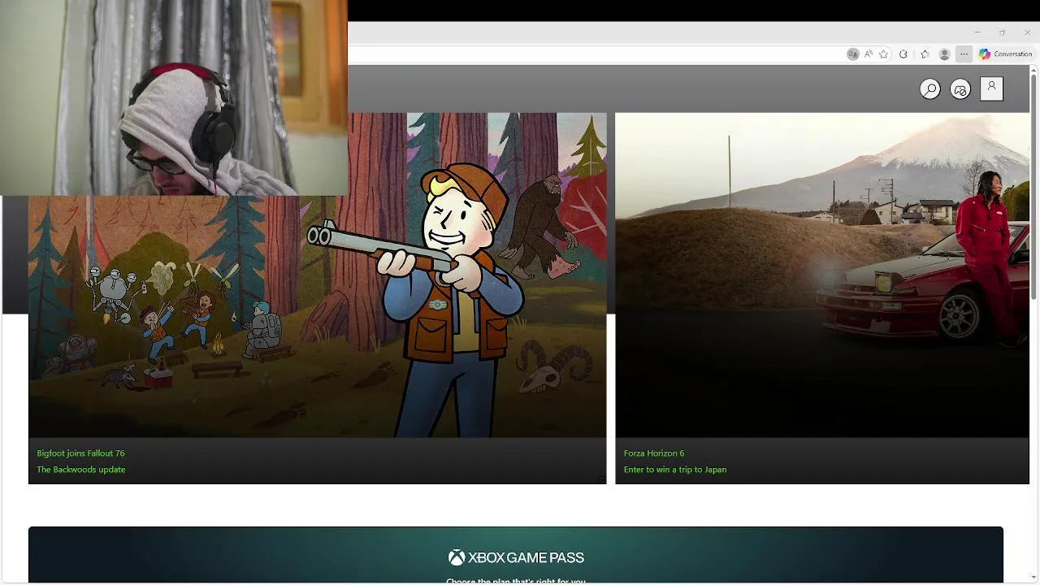This screenshot has height=585, width=1040.
Task: Open the favorites list icon
Action: click(x=925, y=54)
